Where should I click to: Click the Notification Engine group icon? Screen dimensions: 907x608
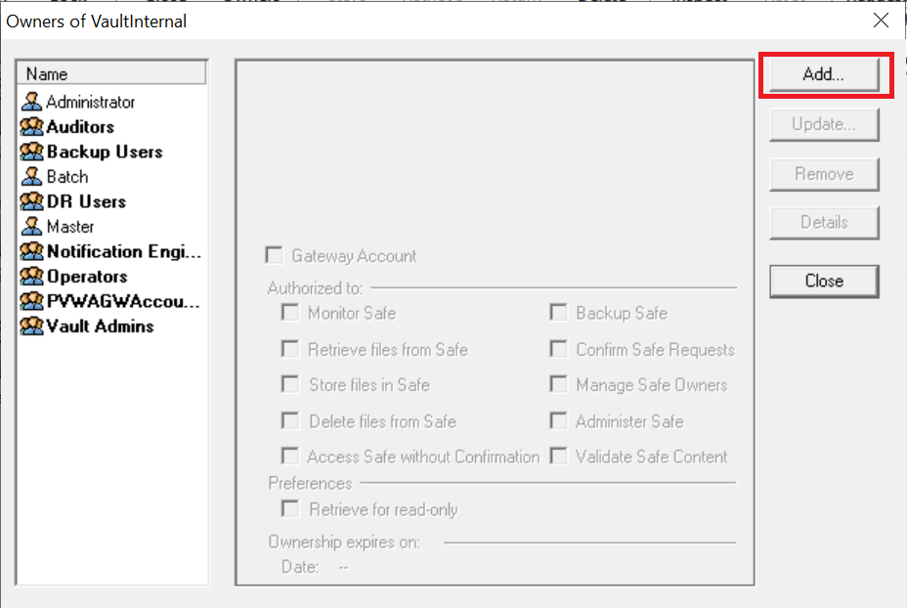pos(31,251)
